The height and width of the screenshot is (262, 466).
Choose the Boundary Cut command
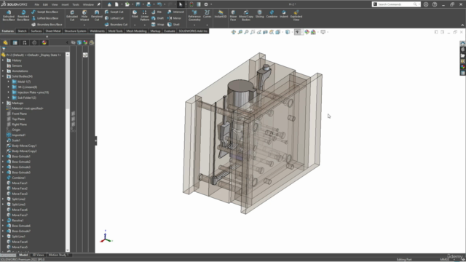coord(116,24)
